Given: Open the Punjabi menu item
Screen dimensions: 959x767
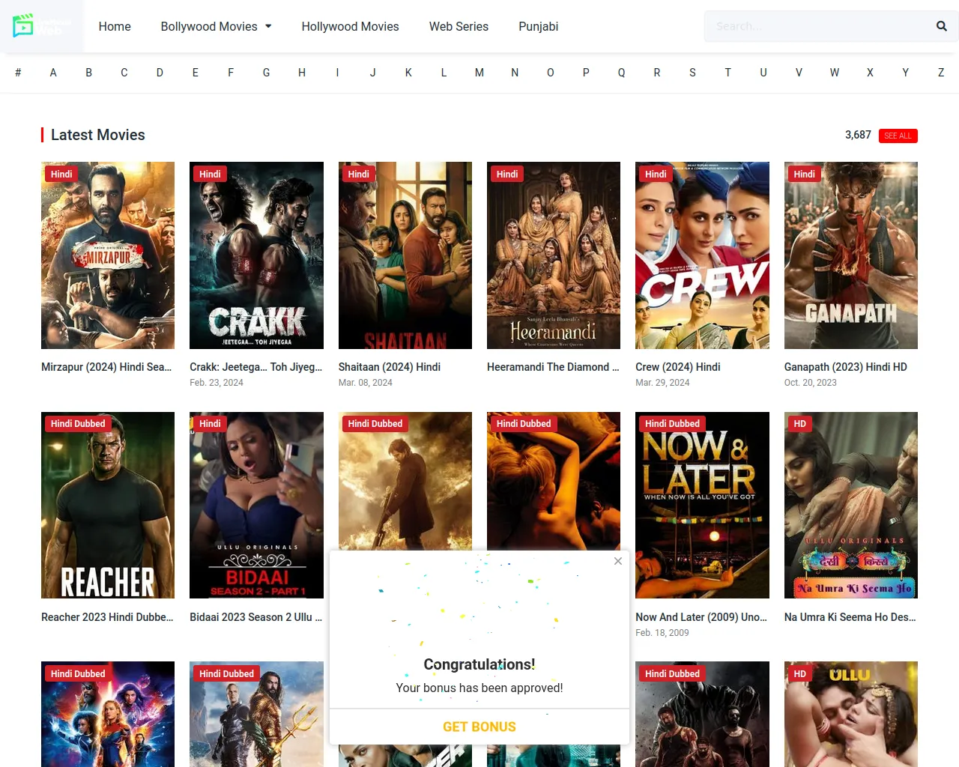Looking at the screenshot, I should tap(538, 26).
